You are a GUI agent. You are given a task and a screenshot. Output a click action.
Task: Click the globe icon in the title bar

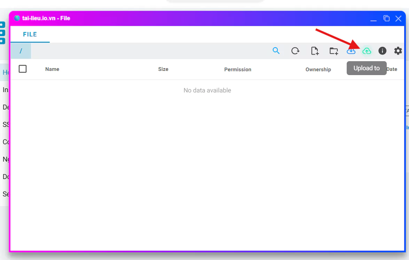pos(17,18)
